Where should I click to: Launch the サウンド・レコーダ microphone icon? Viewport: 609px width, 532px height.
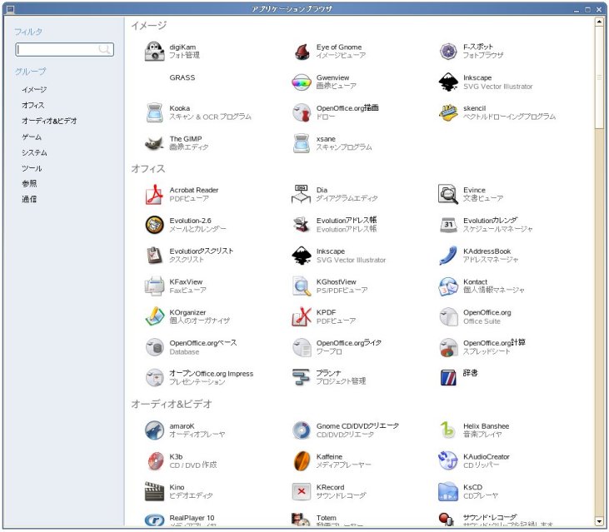448,520
